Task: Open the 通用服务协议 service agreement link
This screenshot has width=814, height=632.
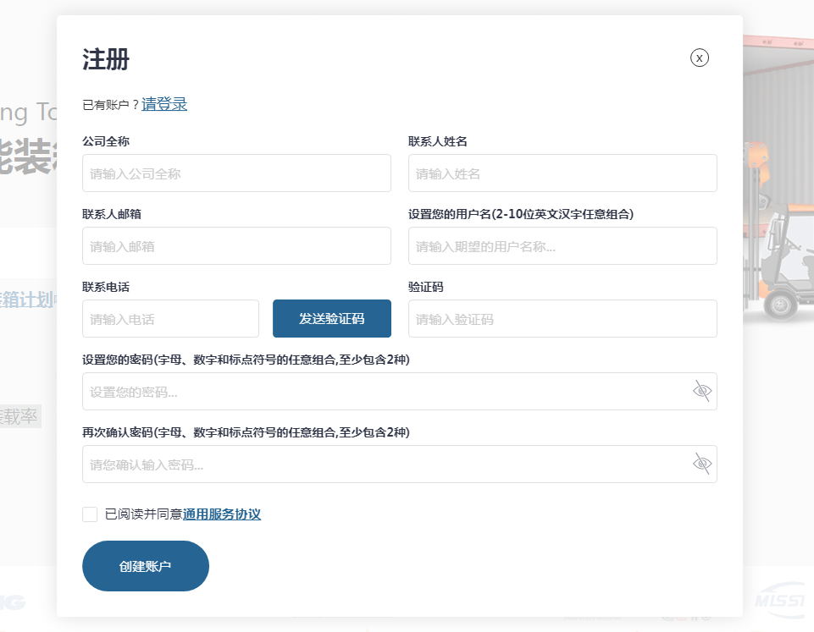Action: [222, 514]
